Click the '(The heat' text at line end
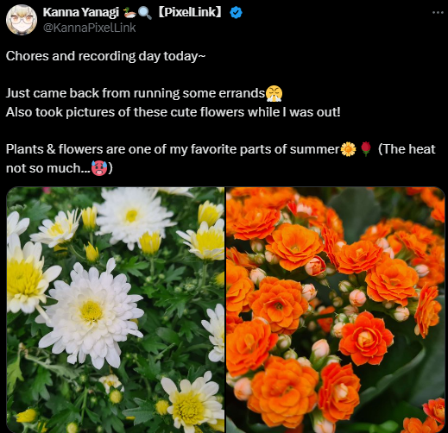The width and height of the screenshot is (448, 433). tap(407, 149)
